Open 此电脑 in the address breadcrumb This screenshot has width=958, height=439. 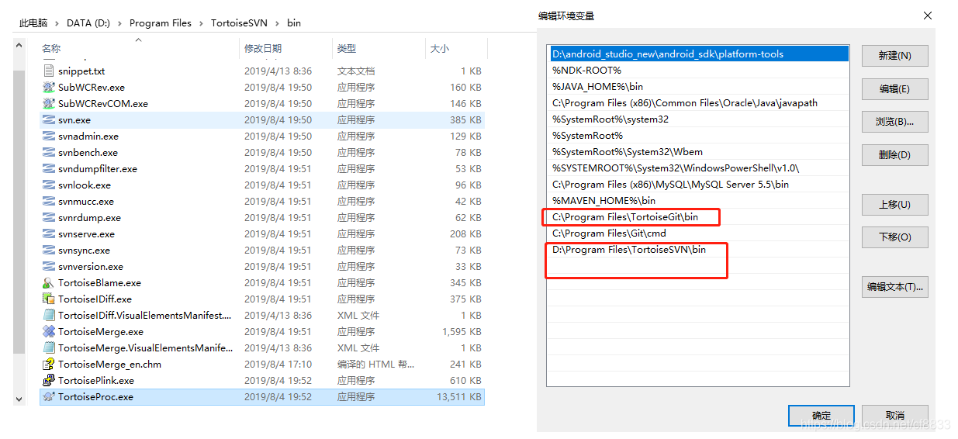pyautogui.click(x=35, y=23)
